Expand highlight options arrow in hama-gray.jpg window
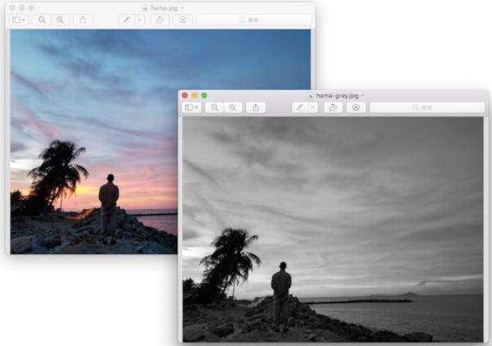The height and width of the screenshot is (346, 492). coord(312,107)
